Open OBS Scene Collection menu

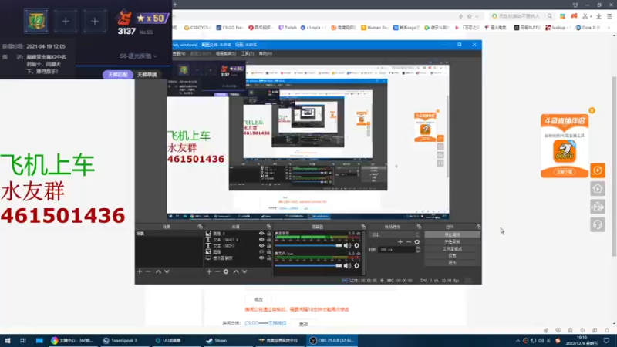[226, 53]
